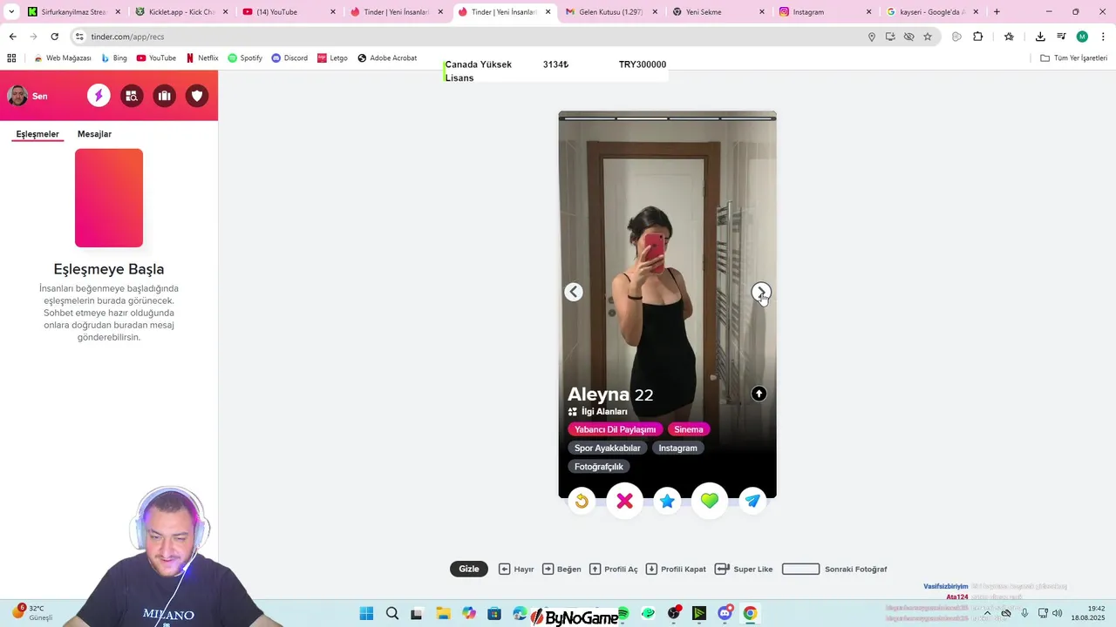The image size is (1116, 627).
Task: Rewind the last swipe with yellow arrow
Action: click(582, 501)
